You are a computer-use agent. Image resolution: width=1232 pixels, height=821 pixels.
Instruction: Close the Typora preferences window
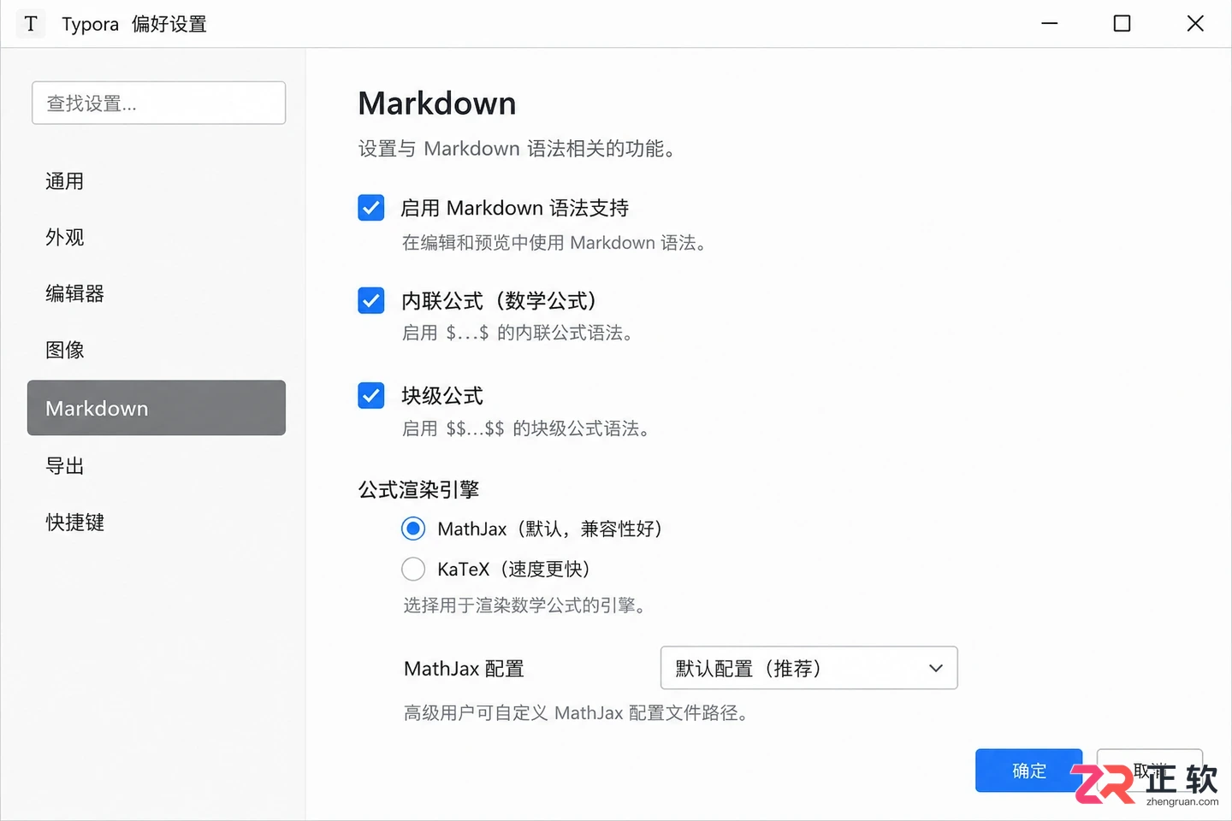pyautogui.click(x=1195, y=24)
